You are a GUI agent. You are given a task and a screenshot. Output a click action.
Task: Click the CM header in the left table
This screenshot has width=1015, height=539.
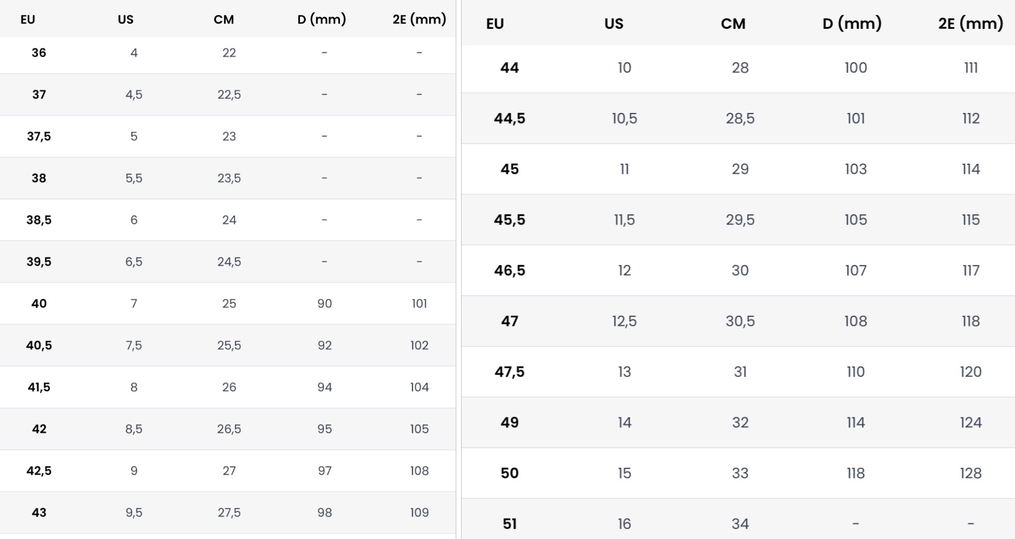[x=224, y=20]
